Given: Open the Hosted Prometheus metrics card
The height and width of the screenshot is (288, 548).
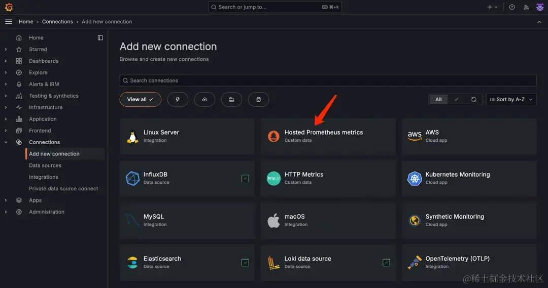Looking at the screenshot, I should 328,136.
